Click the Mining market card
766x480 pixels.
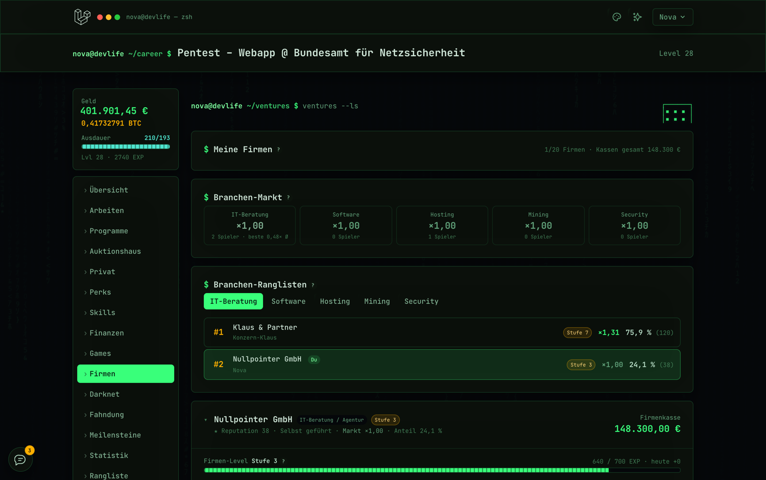pyautogui.click(x=538, y=225)
